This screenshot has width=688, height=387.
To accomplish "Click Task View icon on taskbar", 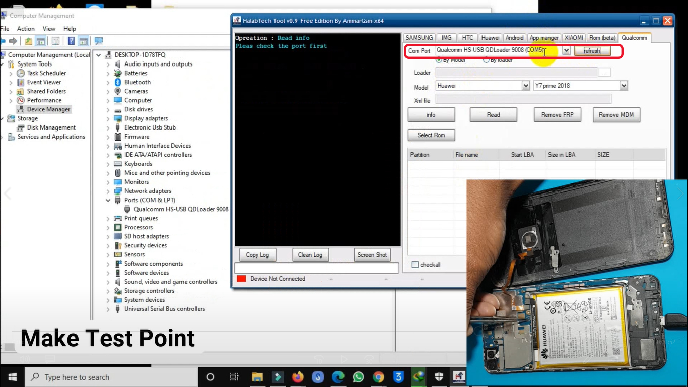I will tap(234, 377).
